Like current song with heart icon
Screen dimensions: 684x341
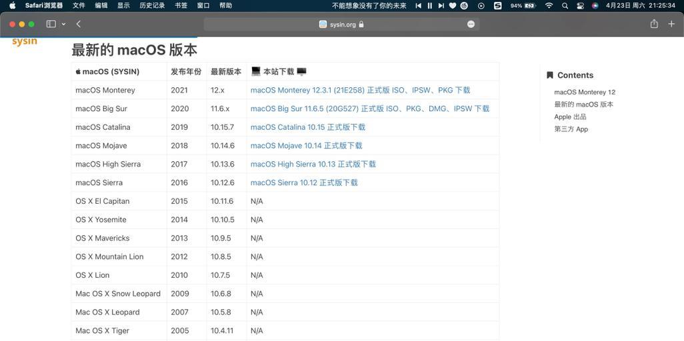coord(453,6)
